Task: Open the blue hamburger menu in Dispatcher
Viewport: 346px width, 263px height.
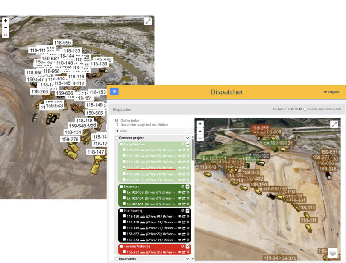Action: click(x=114, y=91)
